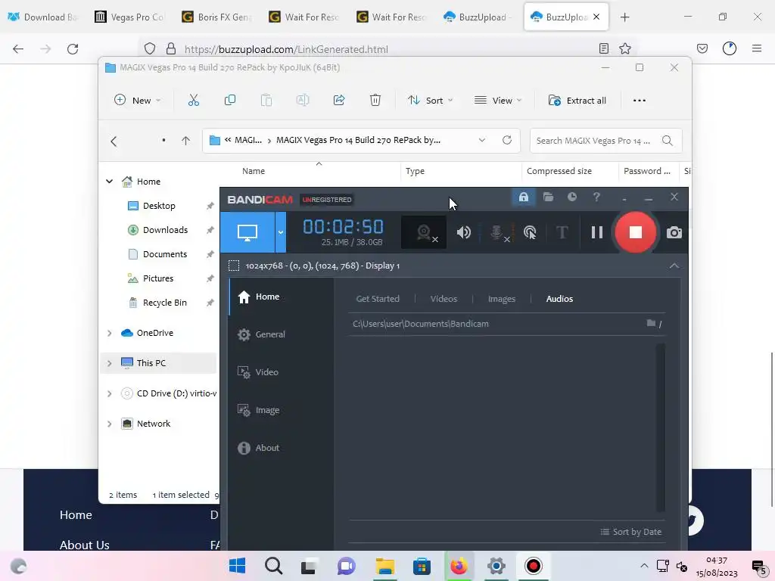Open Bandicam help question mark
Screen dimensions: 775x581
click(x=596, y=197)
